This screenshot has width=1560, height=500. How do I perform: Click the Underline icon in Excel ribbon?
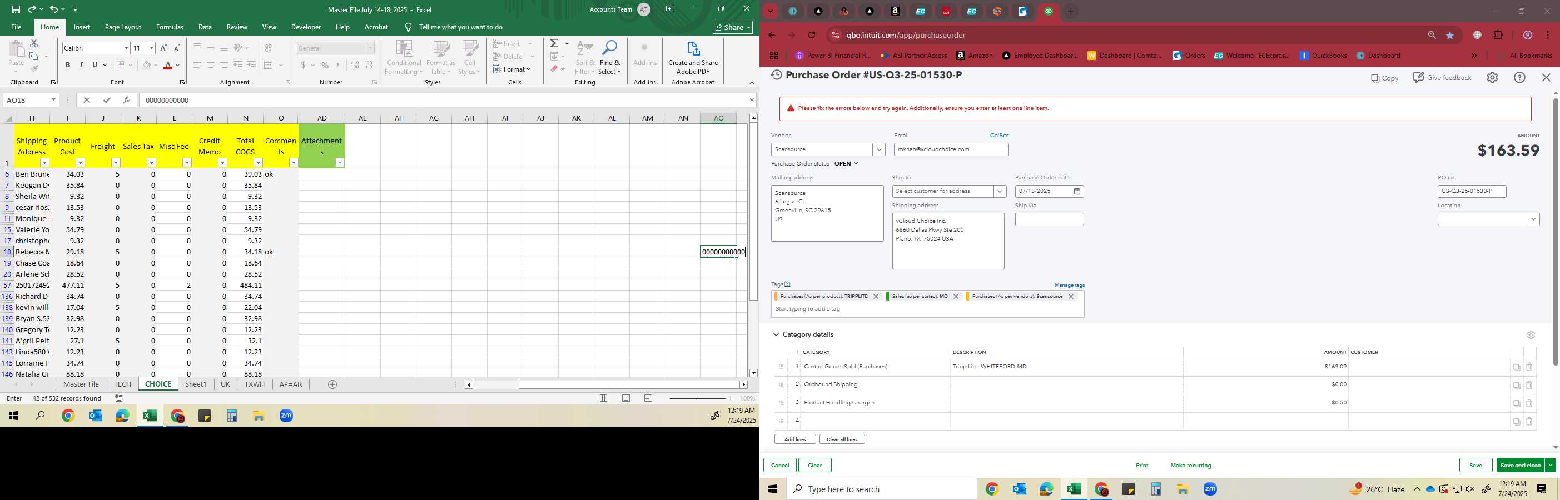click(95, 66)
